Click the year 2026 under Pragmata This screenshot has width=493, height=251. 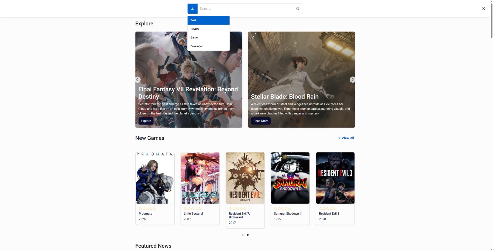coord(142,219)
